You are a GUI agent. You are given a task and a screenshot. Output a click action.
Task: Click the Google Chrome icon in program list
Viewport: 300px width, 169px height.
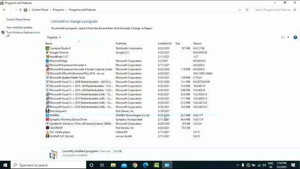47,52
